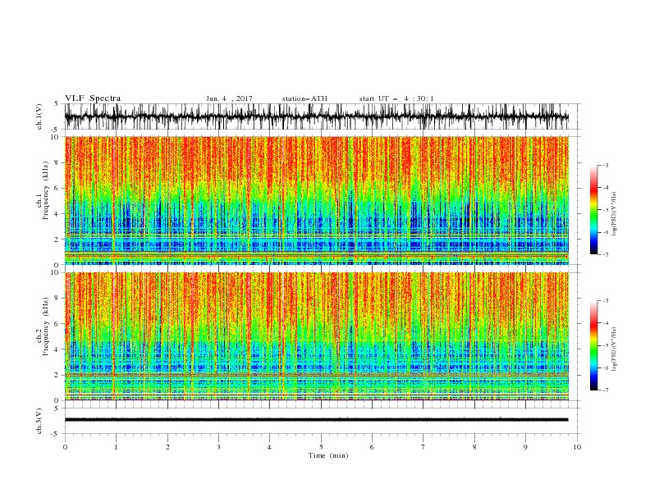Click the time axis tick label "1"
The width and height of the screenshot is (650, 502).
116,447
